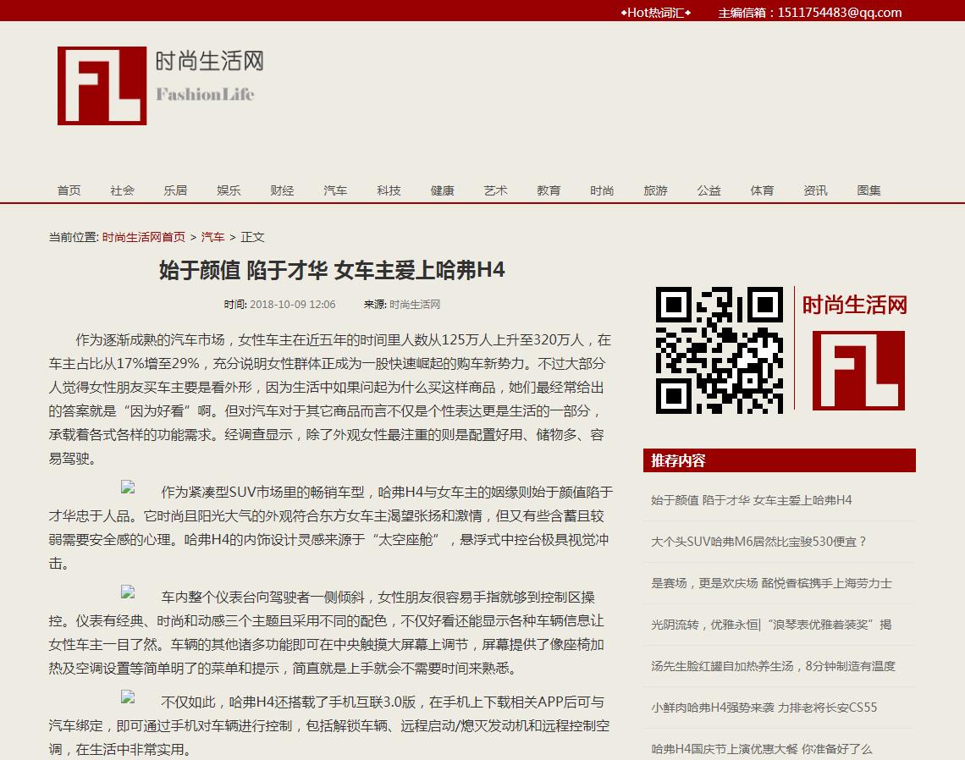
Task: Go to the 健康 section
Action: pos(442,190)
